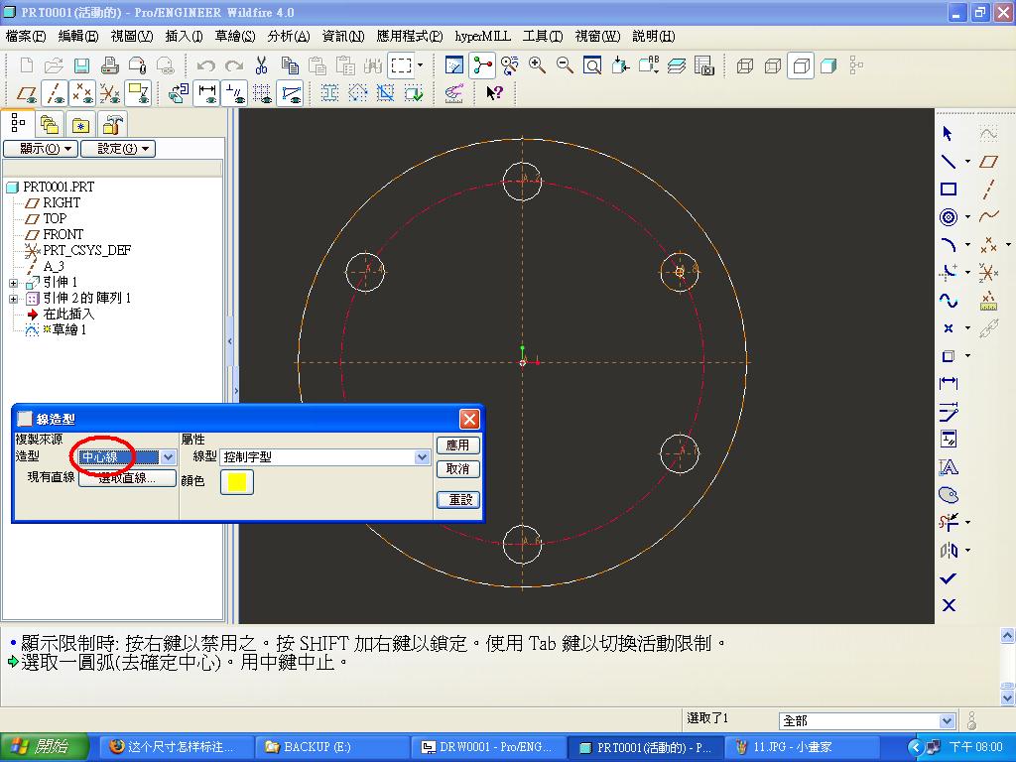Screen dimensions: 1016x762
Task: Select the sketcher Select arrow tool
Action: click(x=948, y=134)
